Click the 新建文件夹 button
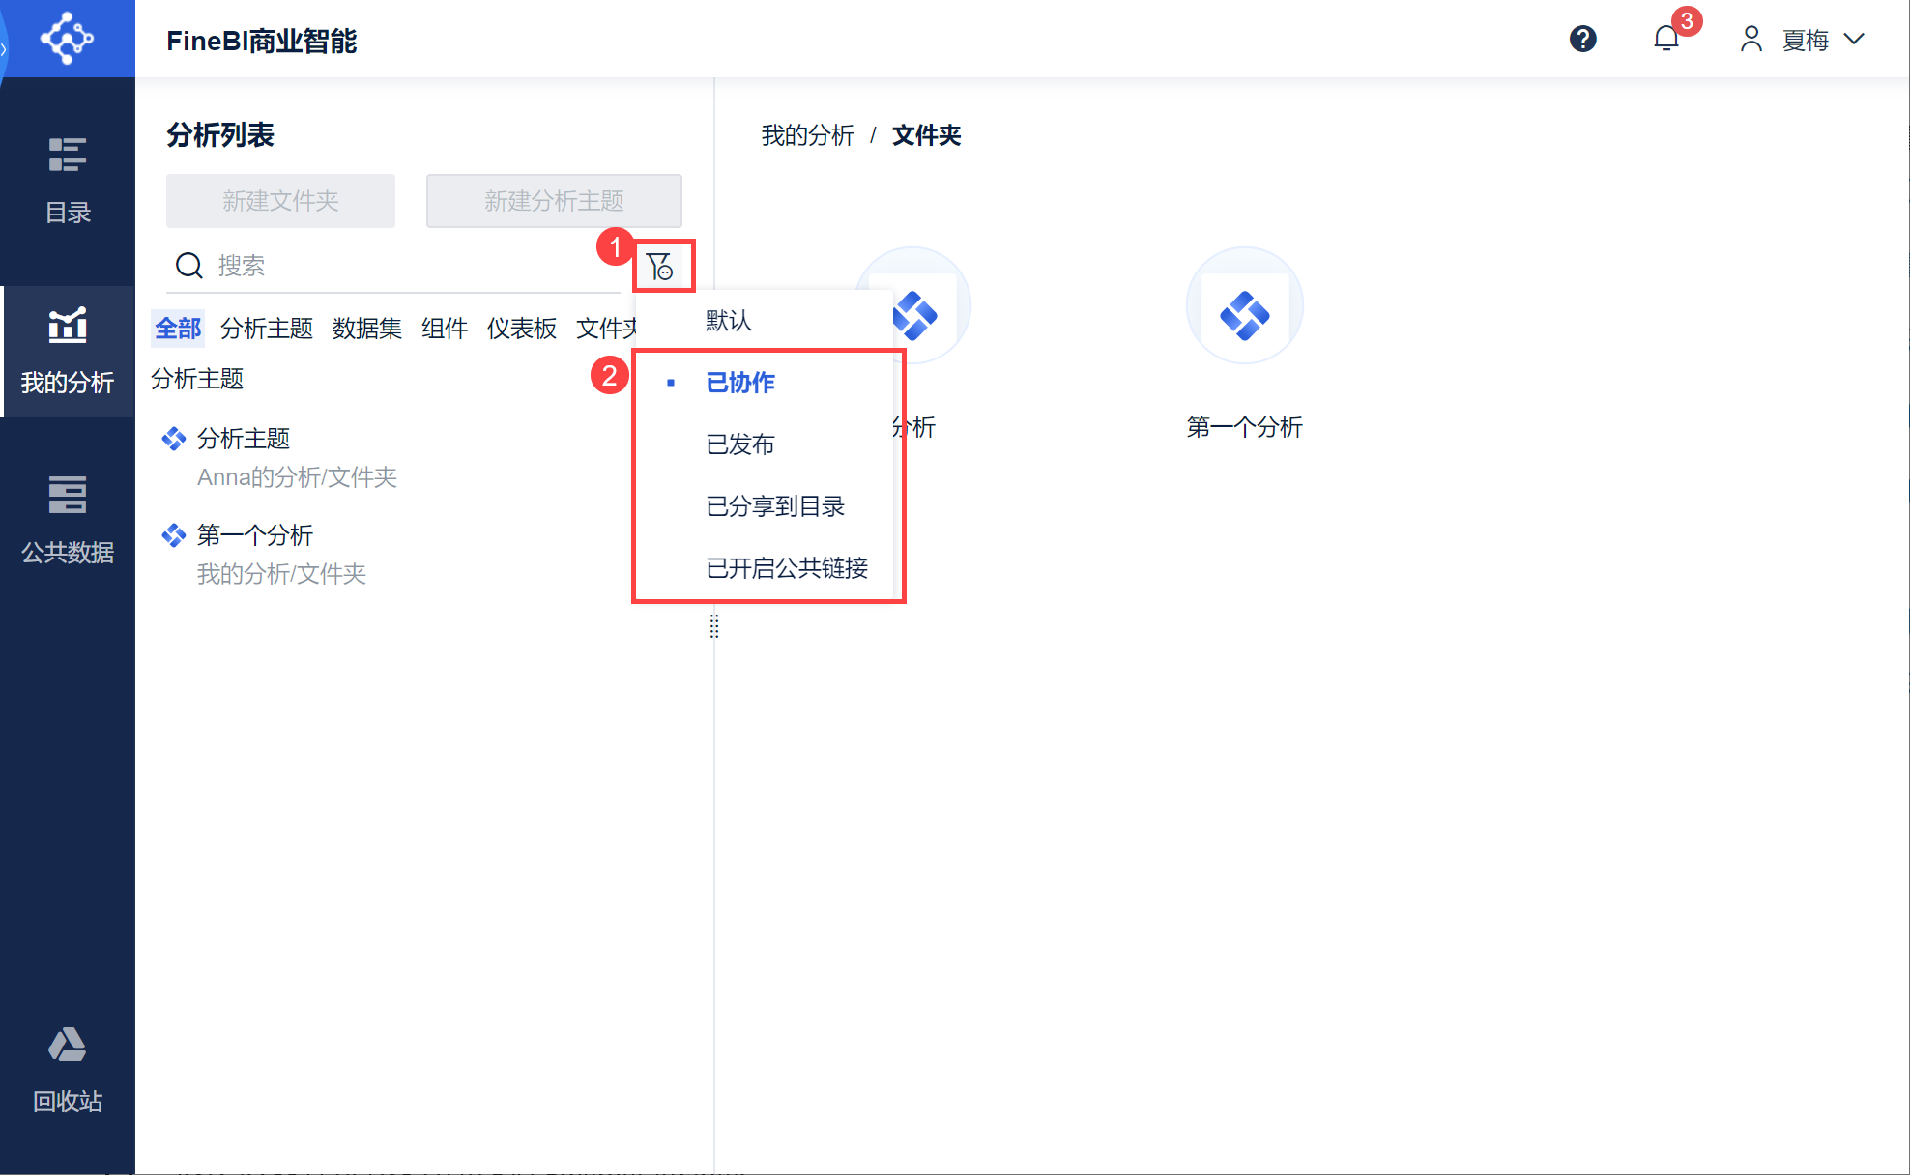 [280, 201]
